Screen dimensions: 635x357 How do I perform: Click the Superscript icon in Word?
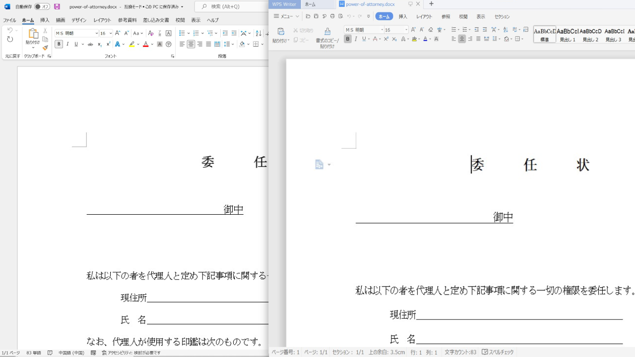coord(108,44)
